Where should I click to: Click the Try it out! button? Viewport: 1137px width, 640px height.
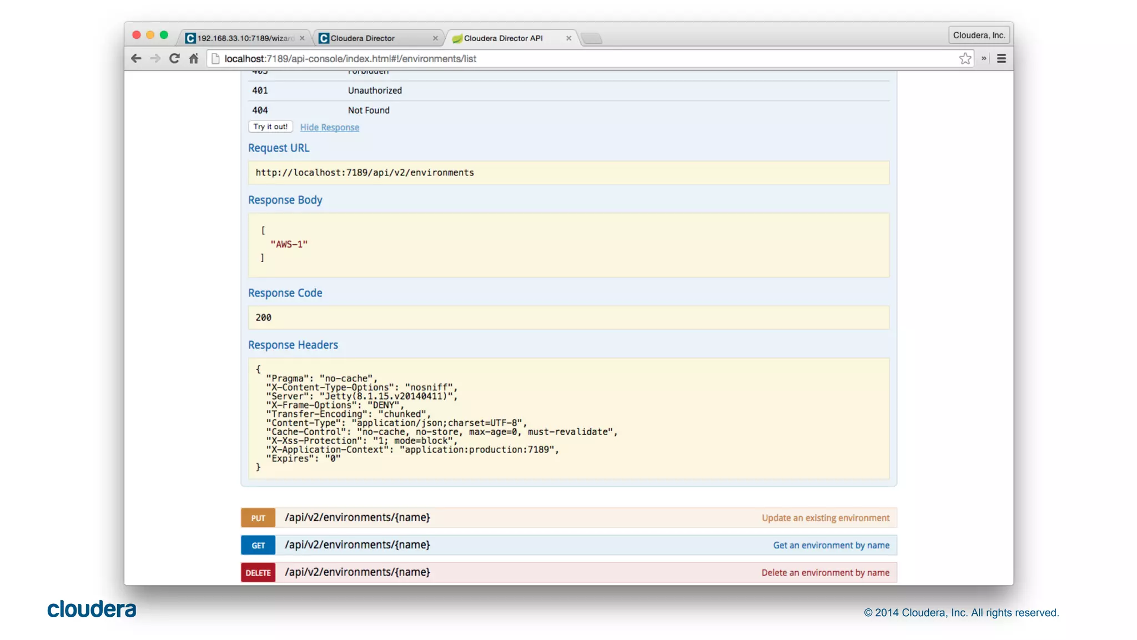click(270, 127)
